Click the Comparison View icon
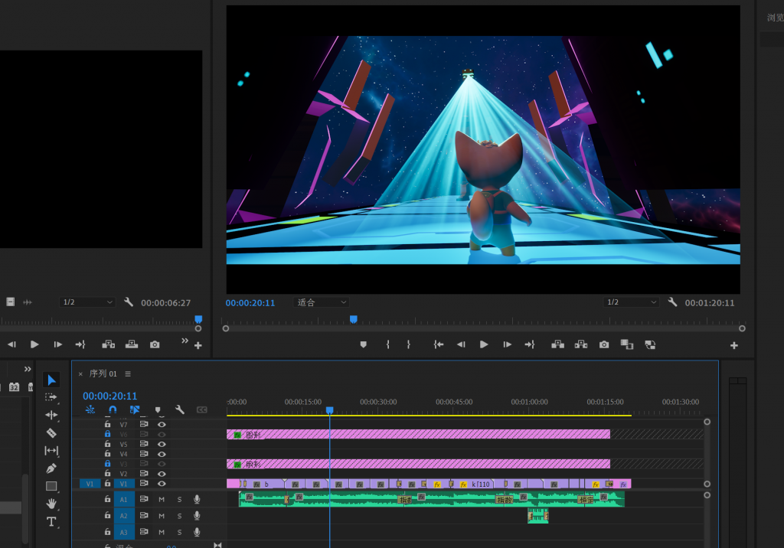Screen dimensions: 784x548 coord(626,344)
